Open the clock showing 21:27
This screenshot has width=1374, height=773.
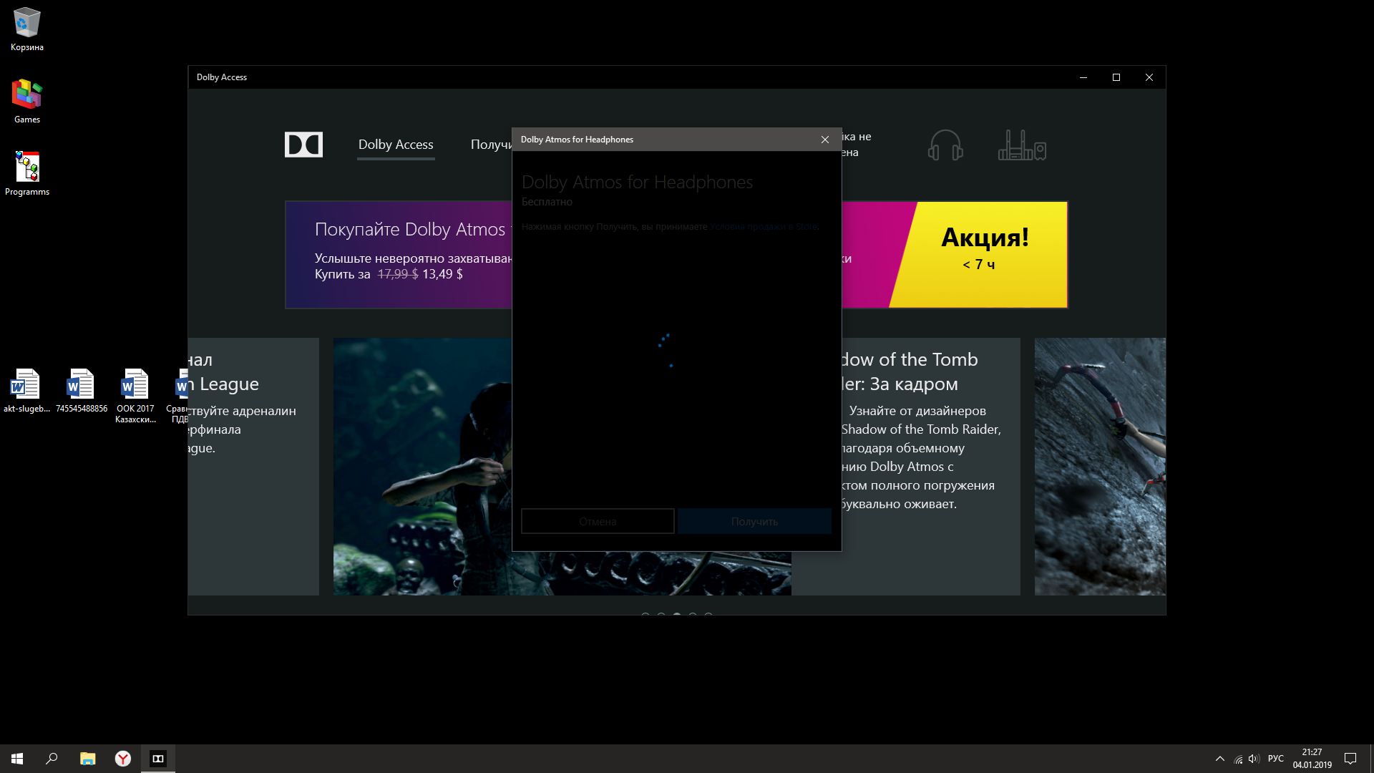tap(1312, 759)
